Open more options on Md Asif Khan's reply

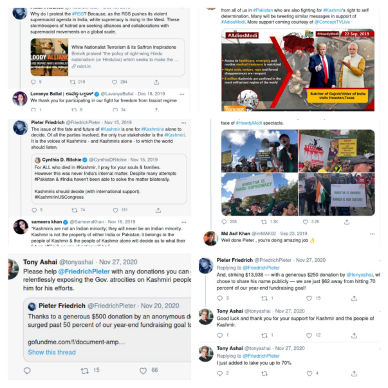point(372,234)
